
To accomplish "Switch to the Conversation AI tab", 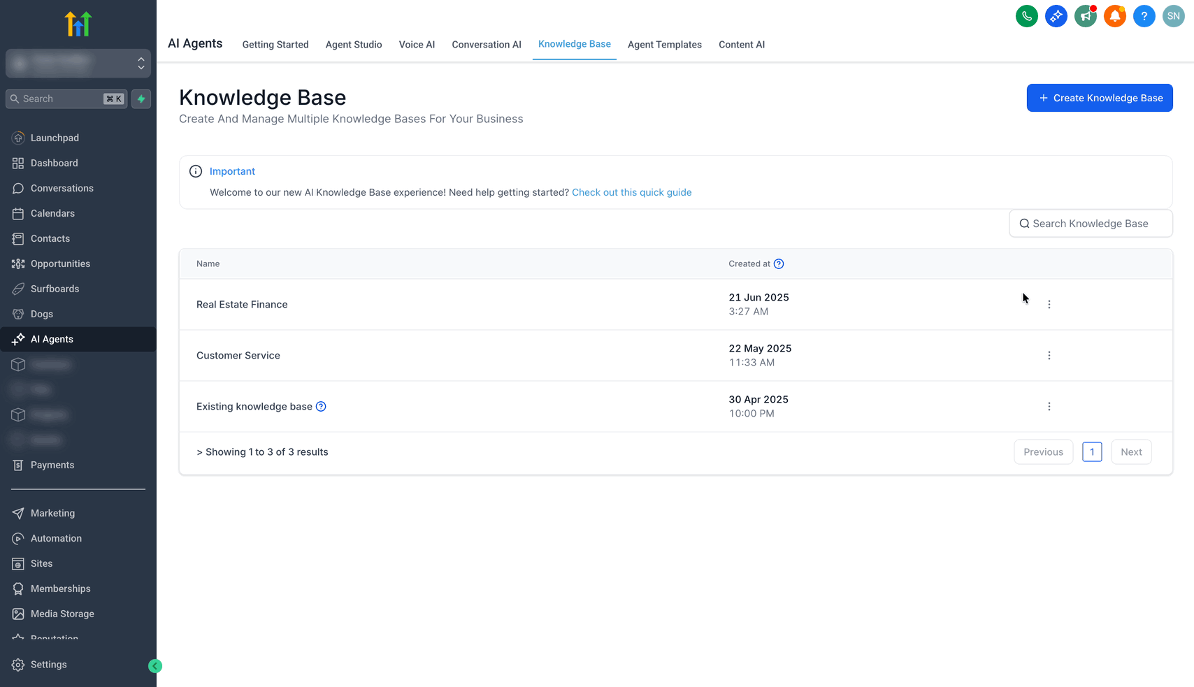I will 487,45.
